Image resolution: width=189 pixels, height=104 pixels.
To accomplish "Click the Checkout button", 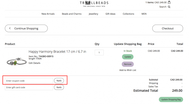I will coord(168,28).
